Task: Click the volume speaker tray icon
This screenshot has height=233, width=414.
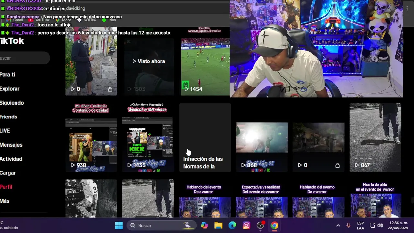Action: (x=380, y=225)
